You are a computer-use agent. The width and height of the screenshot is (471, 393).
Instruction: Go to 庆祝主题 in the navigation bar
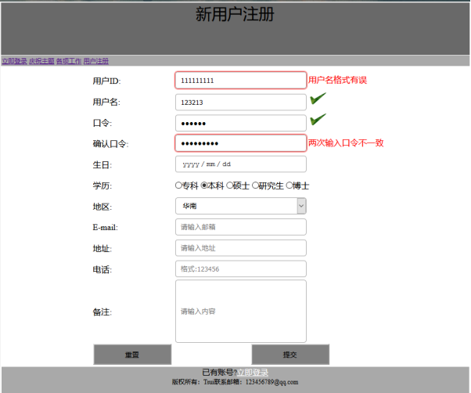point(41,61)
